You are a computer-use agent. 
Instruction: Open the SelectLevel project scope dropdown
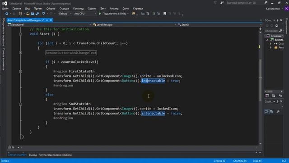pyautogui.click(x=90, y=25)
